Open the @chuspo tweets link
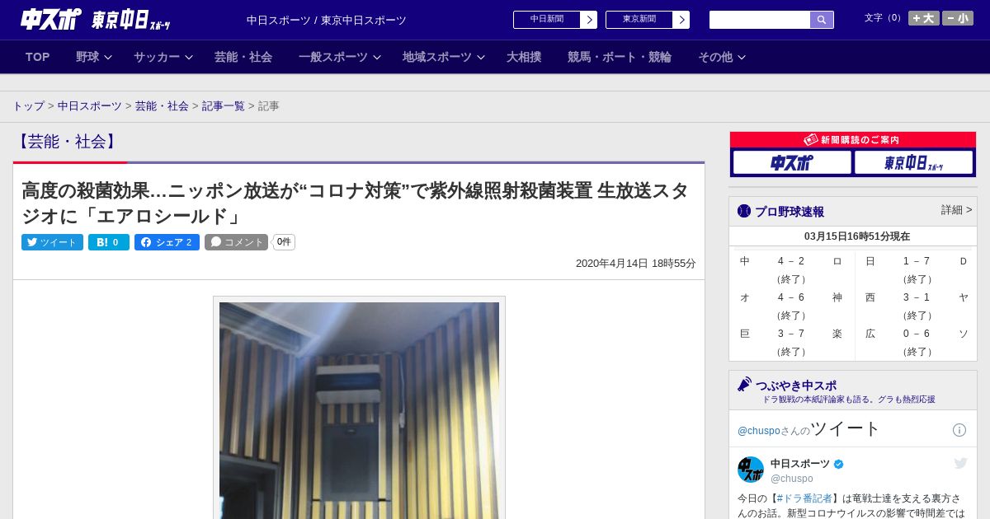Viewport: 990px width, 519px height. 759,430
